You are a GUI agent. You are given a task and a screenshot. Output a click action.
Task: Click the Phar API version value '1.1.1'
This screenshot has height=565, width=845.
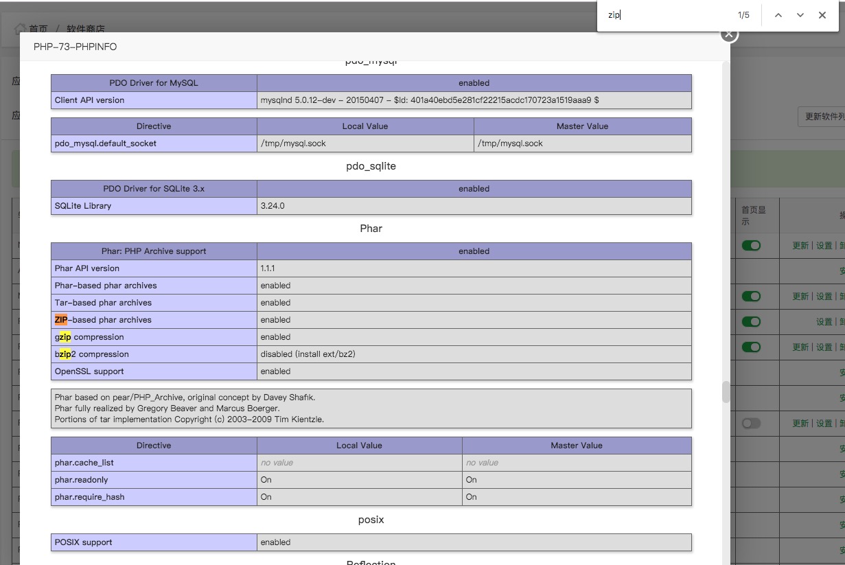268,268
